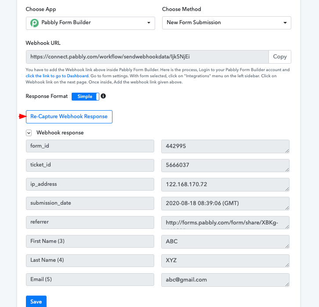Click the forms.pabbly.com referrer value field
Screen dimensions: 319x307
click(225, 223)
